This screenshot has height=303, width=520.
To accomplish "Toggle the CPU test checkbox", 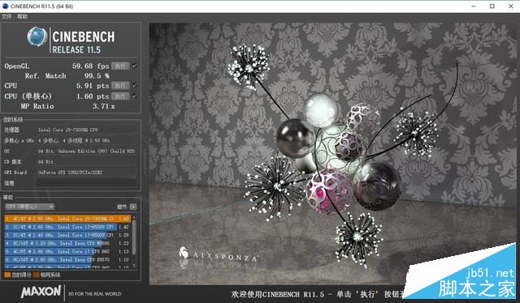I will [134, 86].
